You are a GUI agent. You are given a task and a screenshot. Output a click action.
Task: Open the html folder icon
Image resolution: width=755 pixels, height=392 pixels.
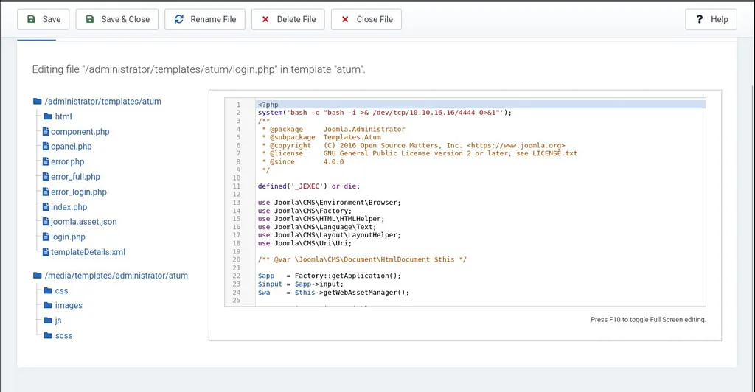point(48,116)
